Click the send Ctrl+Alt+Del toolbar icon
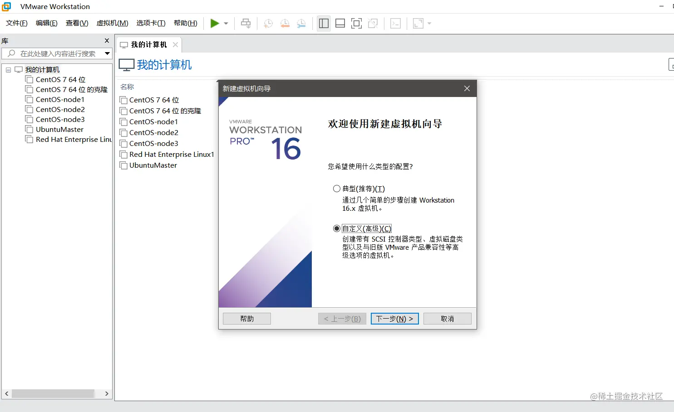 point(246,23)
